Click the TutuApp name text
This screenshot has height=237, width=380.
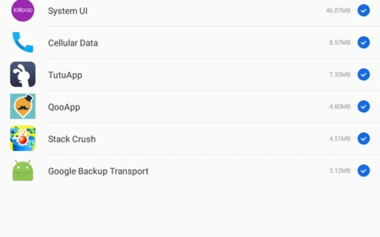[65, 75]
